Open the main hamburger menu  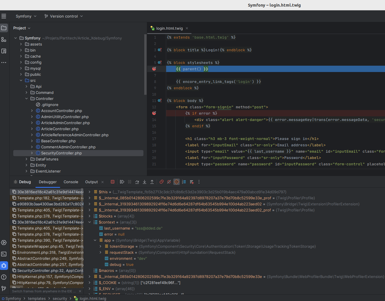point(4,16)
